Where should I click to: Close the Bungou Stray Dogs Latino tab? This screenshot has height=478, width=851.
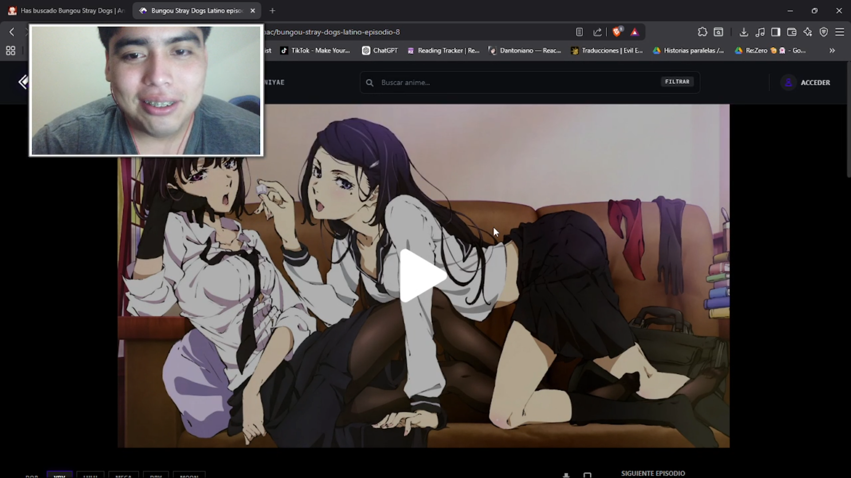pos(253,11)
